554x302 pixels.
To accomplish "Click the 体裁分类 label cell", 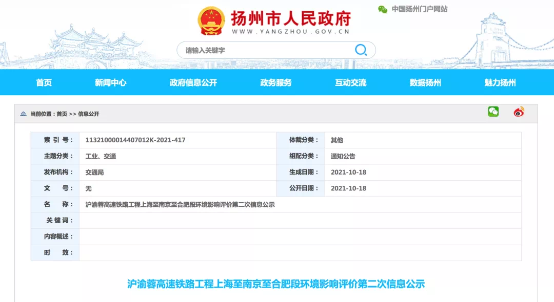I will [301, 140].
